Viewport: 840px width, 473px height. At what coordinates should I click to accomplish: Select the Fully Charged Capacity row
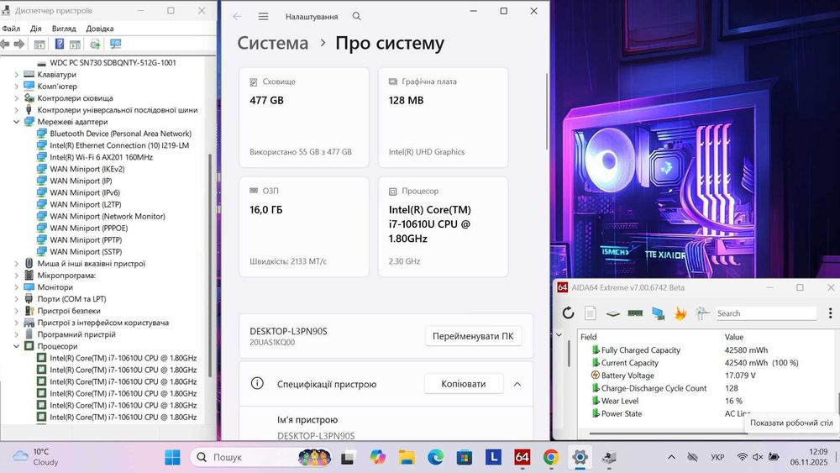click(707, 349)
